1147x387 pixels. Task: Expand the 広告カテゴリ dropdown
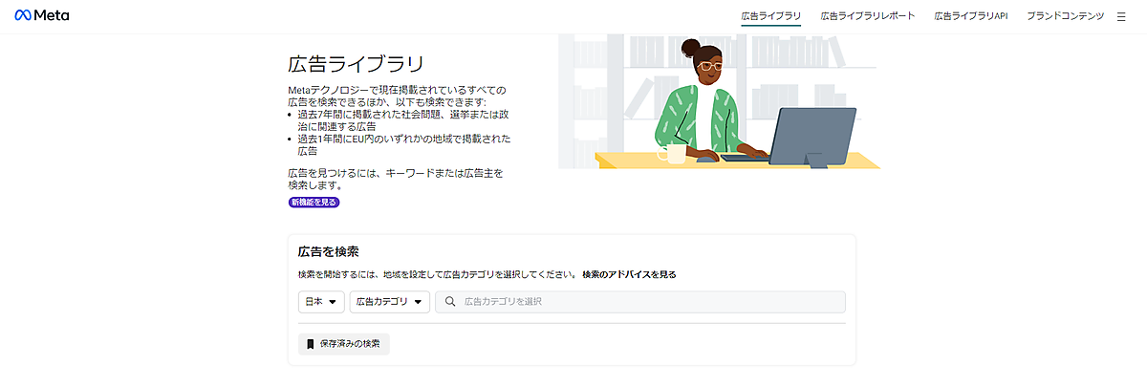390,302
